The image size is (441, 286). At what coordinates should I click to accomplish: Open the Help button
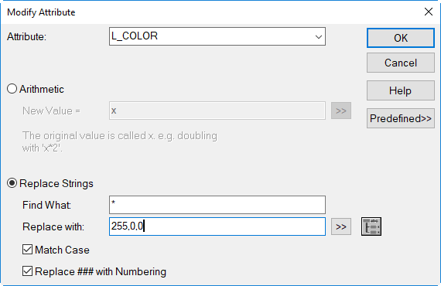401,90
